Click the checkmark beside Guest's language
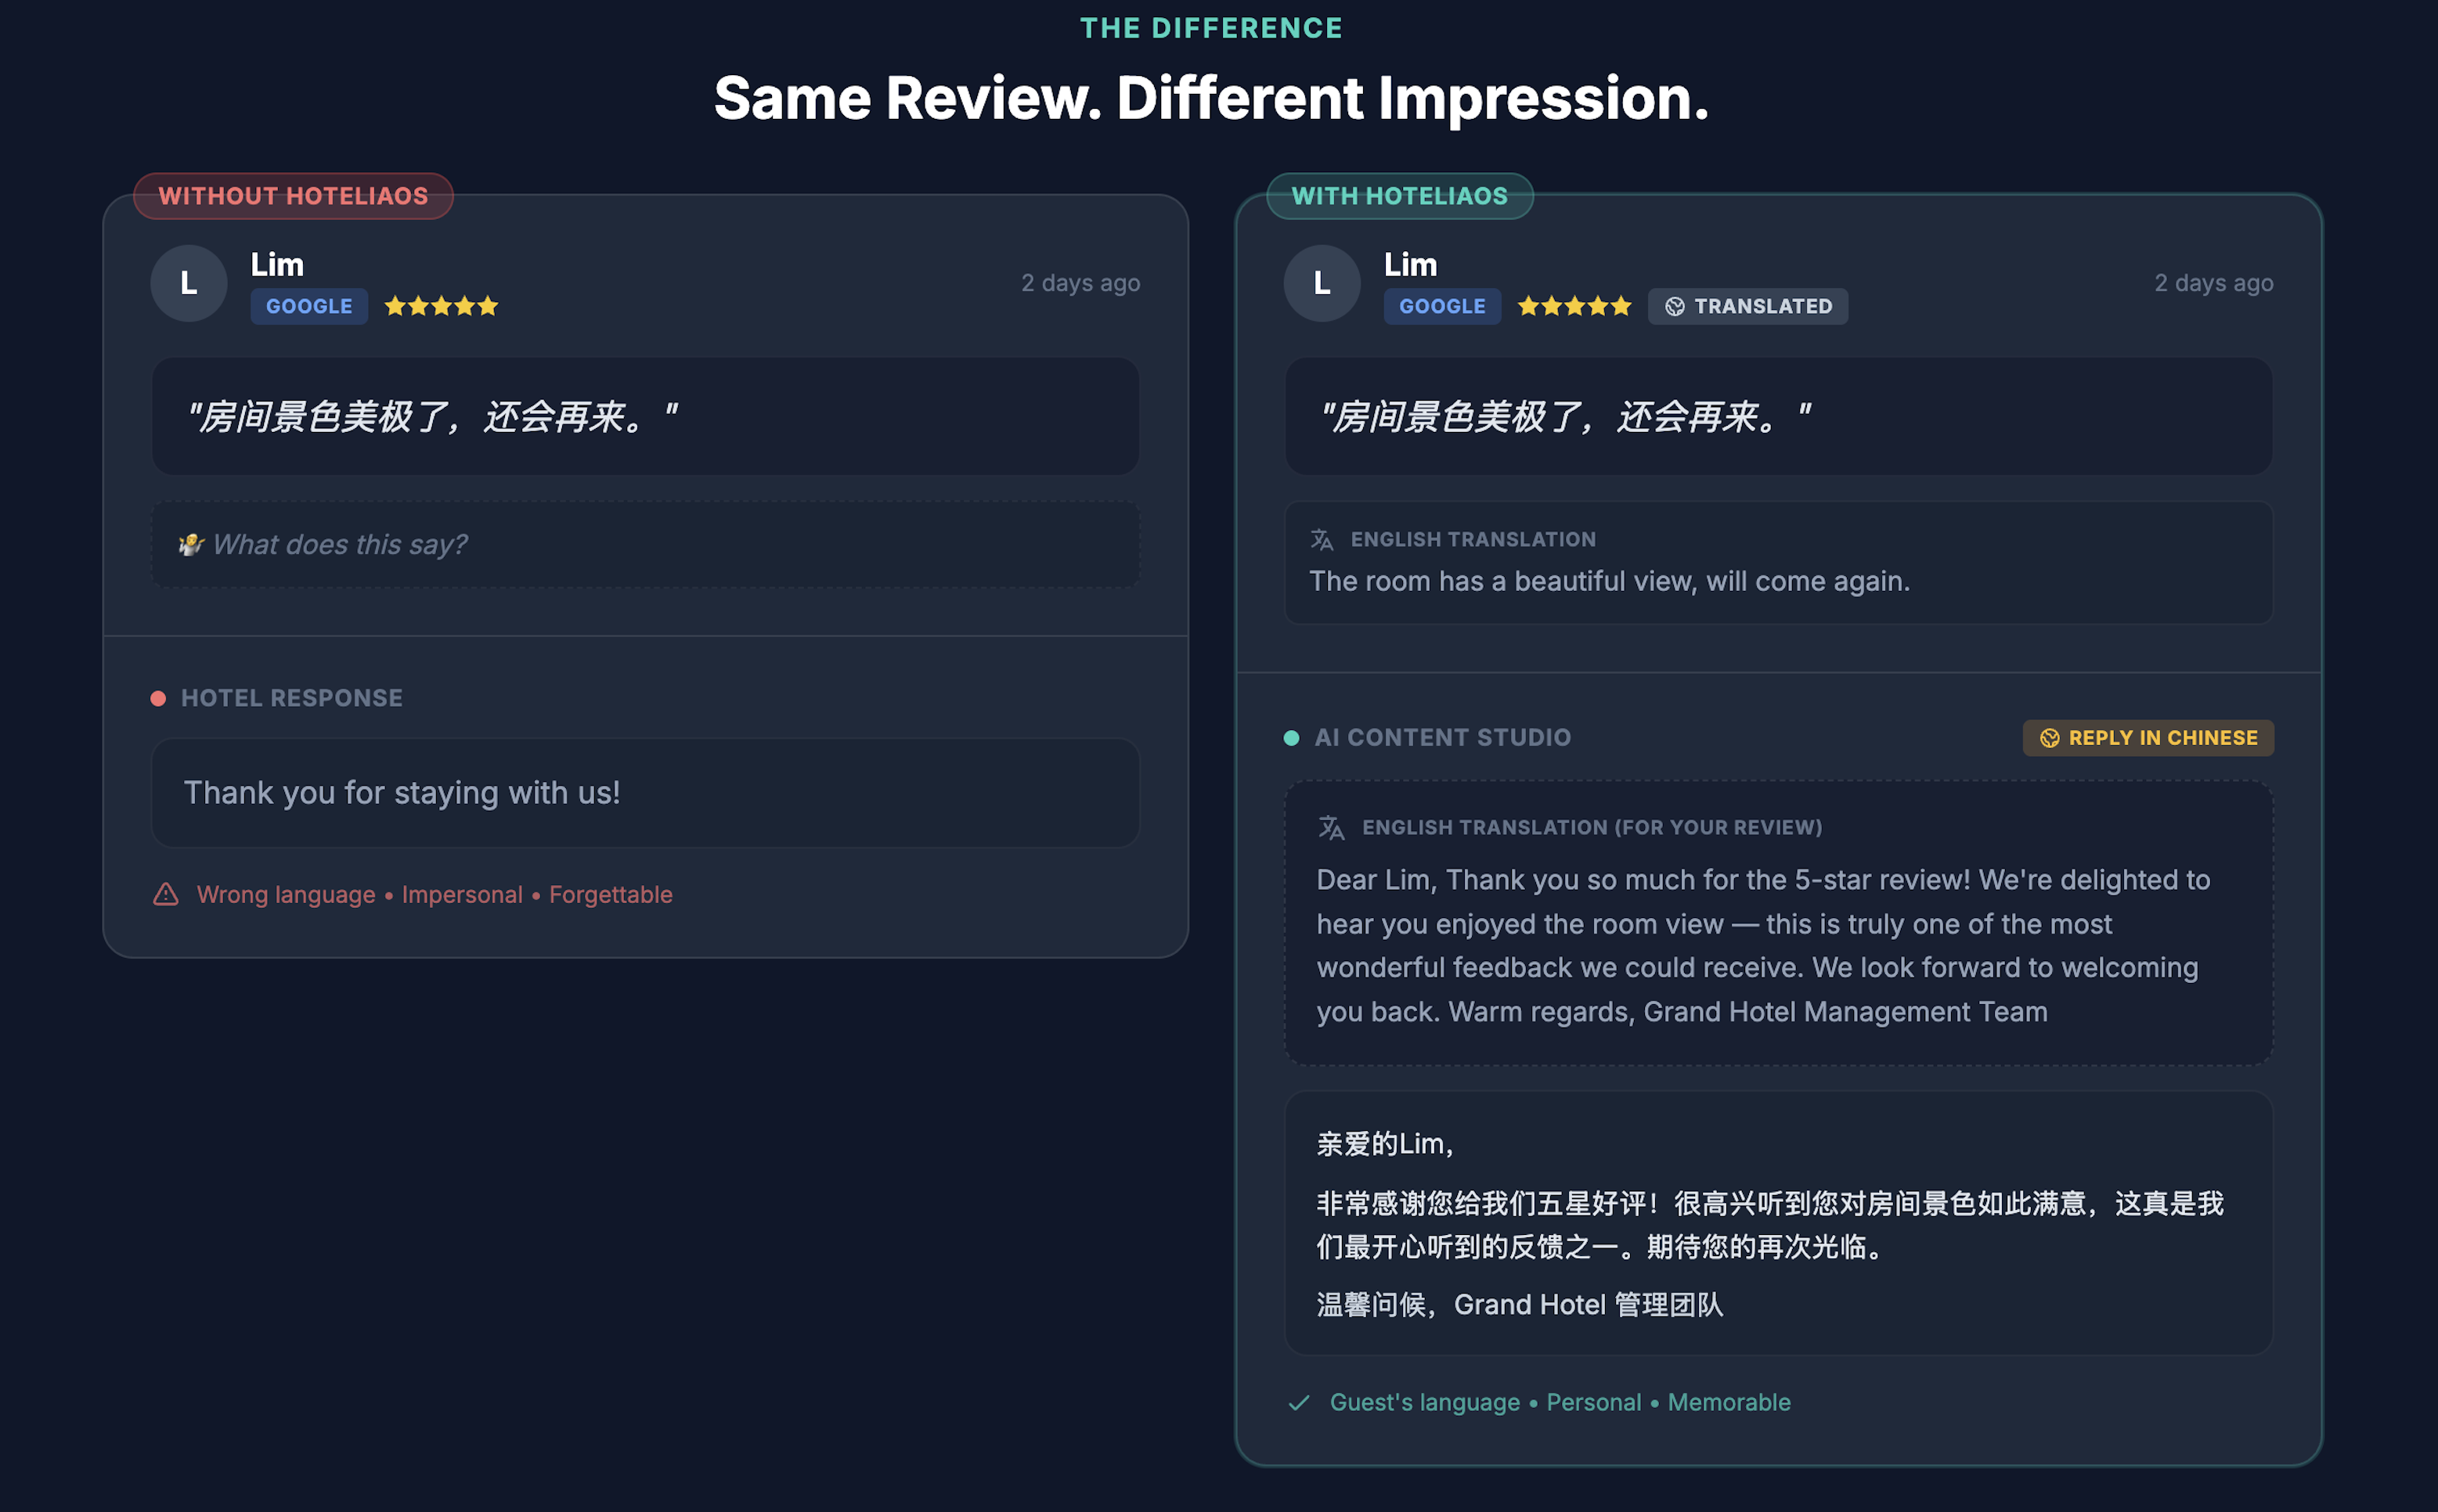The height and width of the screenshot is (1512, 2438). [1300, 1402]
